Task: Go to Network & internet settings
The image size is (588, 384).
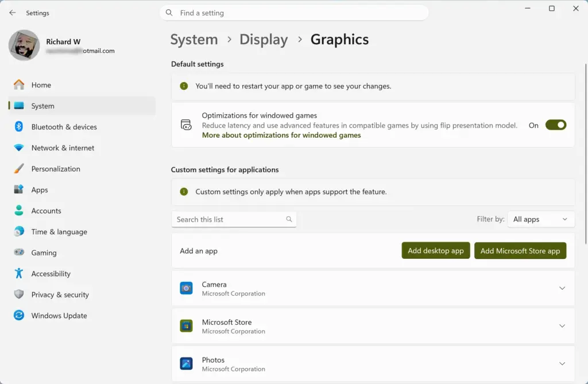Action: coord(82,148)
